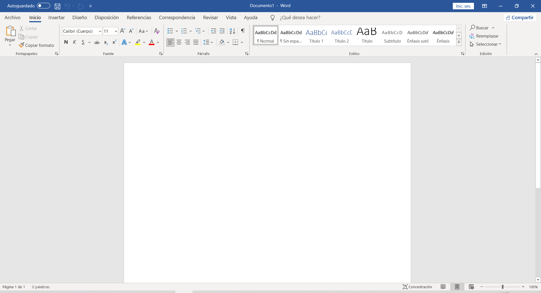Toggle the Autoguardado switch
541x293 pixels.
[43, 6]
